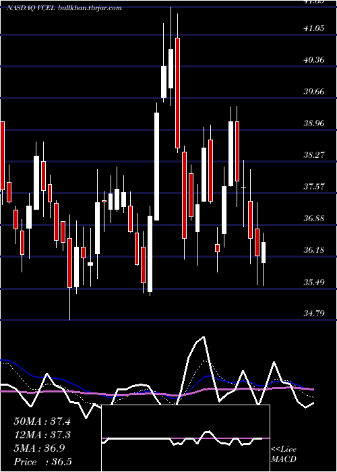Click the Price : 36.5 reading

(x=42, y=462)
